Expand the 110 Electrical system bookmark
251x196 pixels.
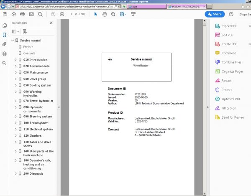point(16,129)
